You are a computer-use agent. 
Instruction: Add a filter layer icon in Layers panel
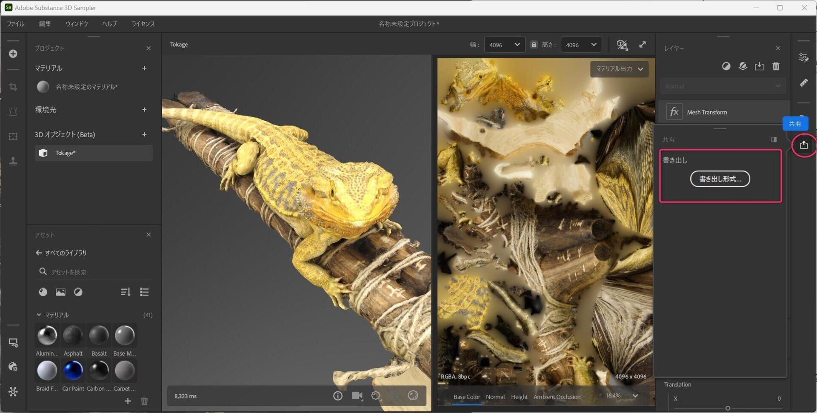click(x=743, y=66)
